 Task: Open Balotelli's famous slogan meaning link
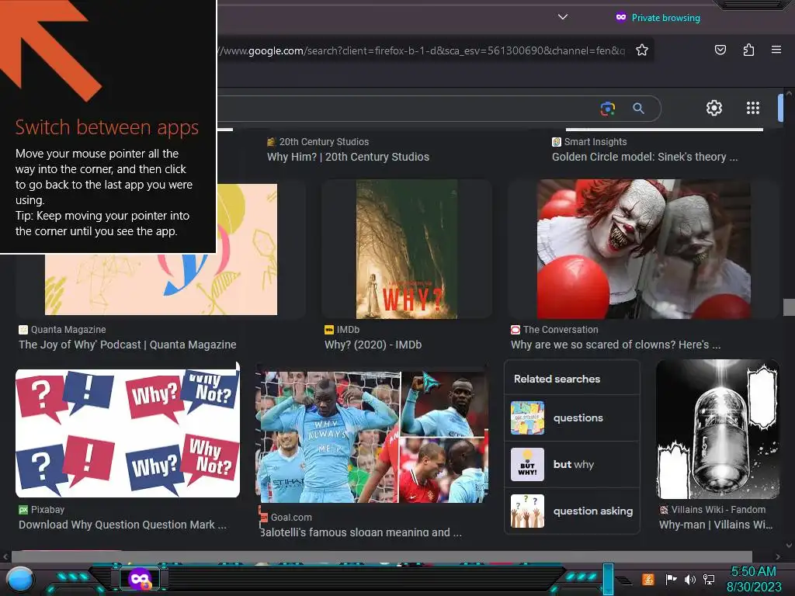click(x=360, y=532)
